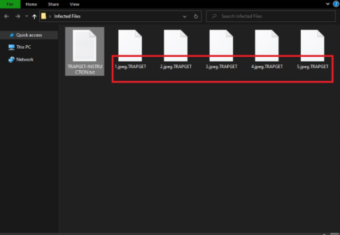The height and width of the screenshot is (235, 340).
Task: Select This PC in navigation pane
Action: point(24,47)
